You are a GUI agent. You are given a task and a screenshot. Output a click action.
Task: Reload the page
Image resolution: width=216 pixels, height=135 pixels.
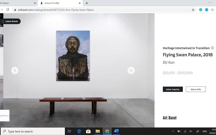tap(8, 10)
